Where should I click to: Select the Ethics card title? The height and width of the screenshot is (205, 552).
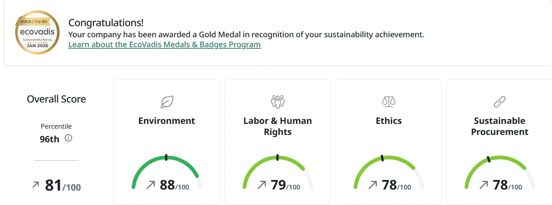pyautogui.click(x=388, y=121)
